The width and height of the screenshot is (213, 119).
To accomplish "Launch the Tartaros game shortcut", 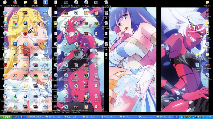I will (x=46, y=3).
